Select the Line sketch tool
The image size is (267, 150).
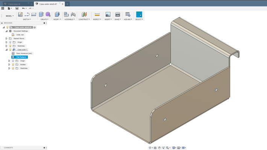pos(27,15)
